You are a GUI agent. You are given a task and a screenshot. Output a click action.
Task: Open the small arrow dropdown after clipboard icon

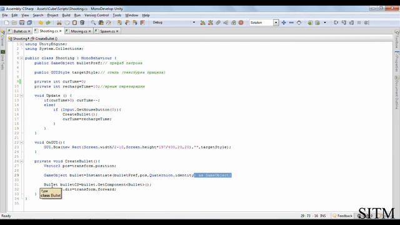point(325,22)
